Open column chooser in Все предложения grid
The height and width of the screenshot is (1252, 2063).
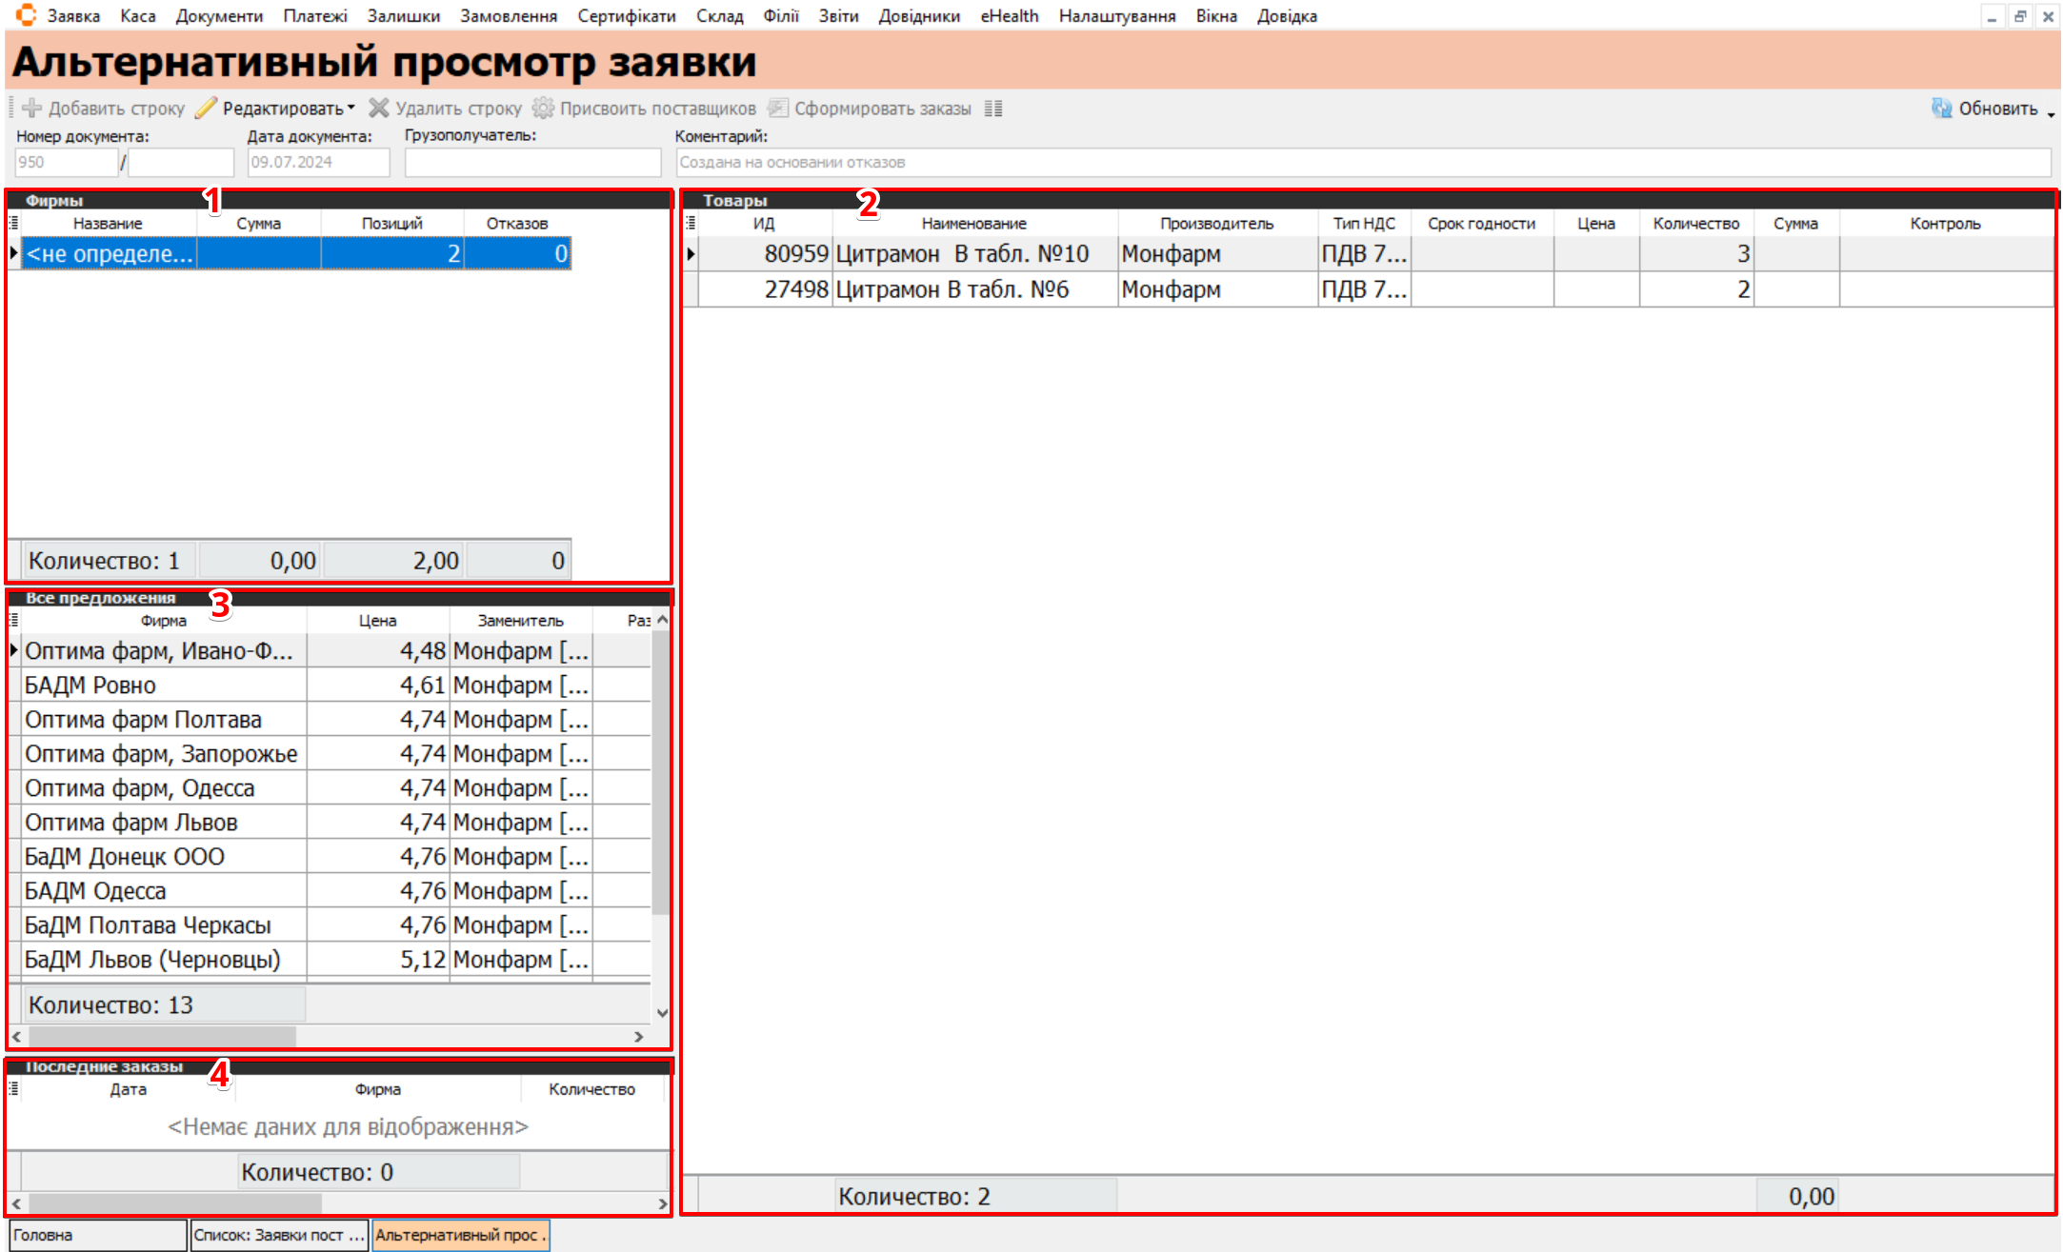13,620
